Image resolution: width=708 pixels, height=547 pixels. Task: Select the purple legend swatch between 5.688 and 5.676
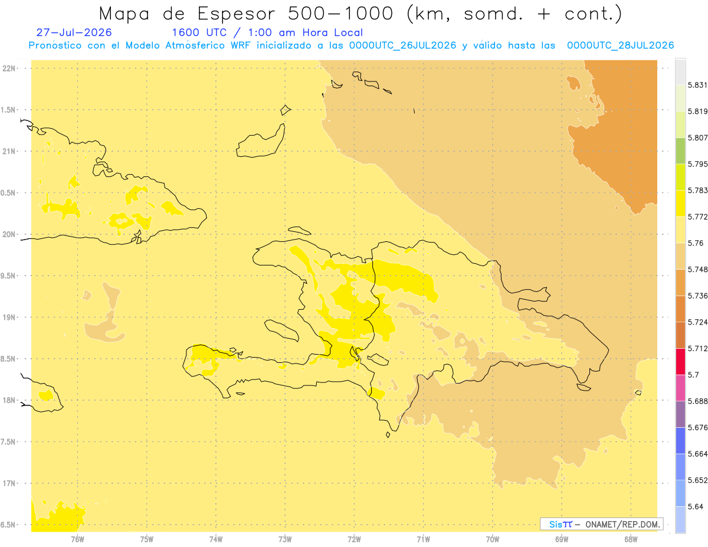680,414
